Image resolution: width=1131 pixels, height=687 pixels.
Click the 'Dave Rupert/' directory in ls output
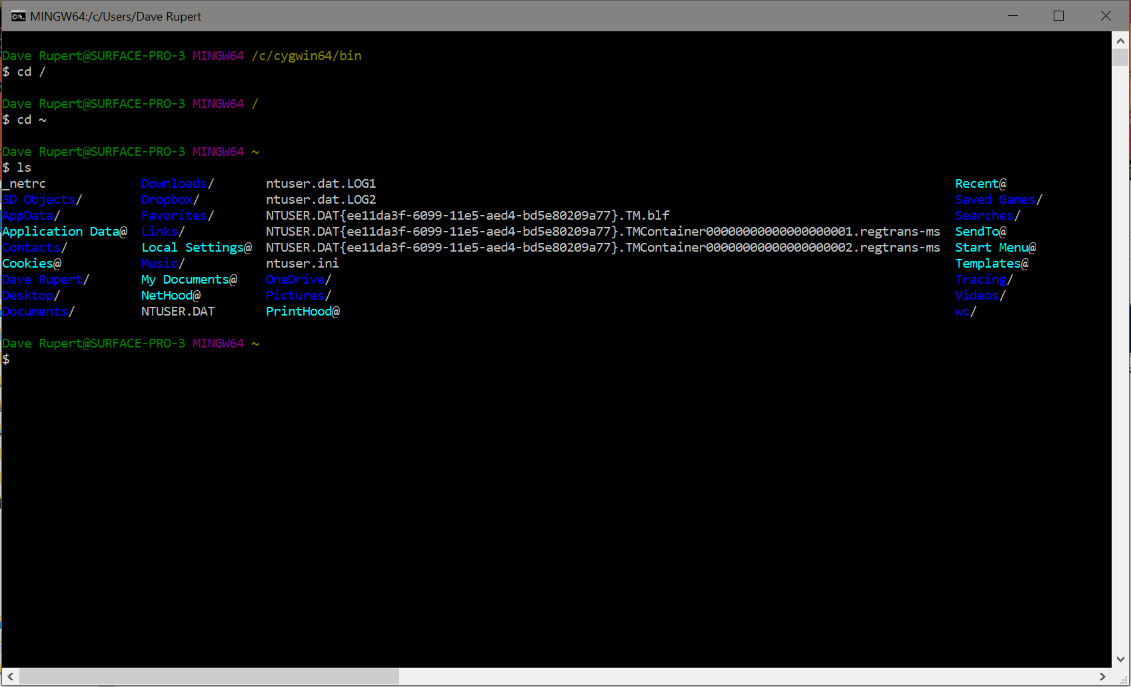pos(46,280)
